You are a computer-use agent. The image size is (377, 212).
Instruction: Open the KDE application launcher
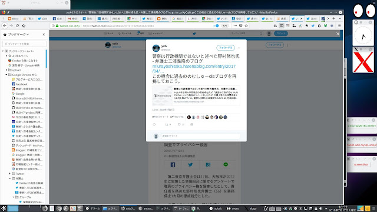tap(4, 208)
